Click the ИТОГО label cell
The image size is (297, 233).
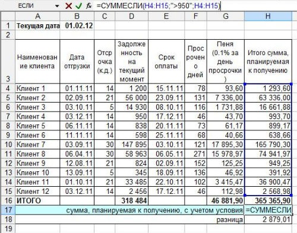[x=37, y=200]
